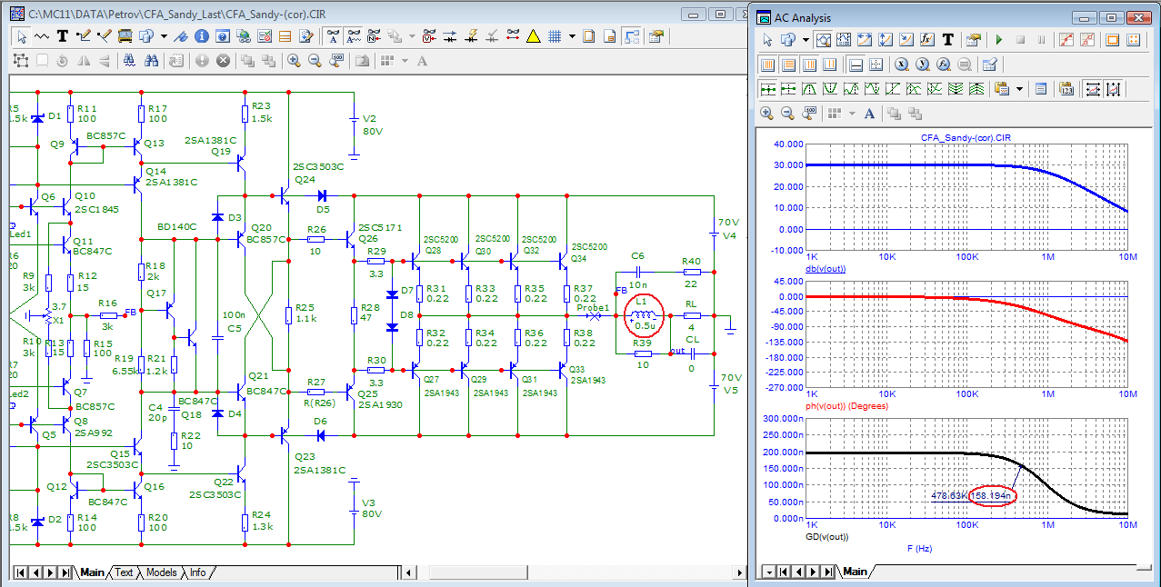Open AC Analysis properties icon

pos(974,40)
